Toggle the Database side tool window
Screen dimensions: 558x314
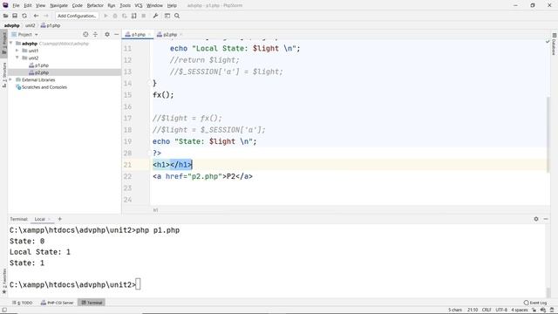point(555,44)
